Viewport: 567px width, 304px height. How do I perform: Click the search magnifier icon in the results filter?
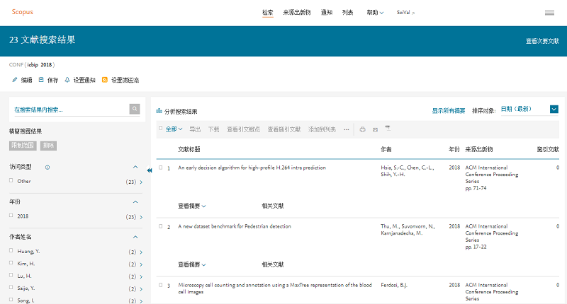point(135,109)
